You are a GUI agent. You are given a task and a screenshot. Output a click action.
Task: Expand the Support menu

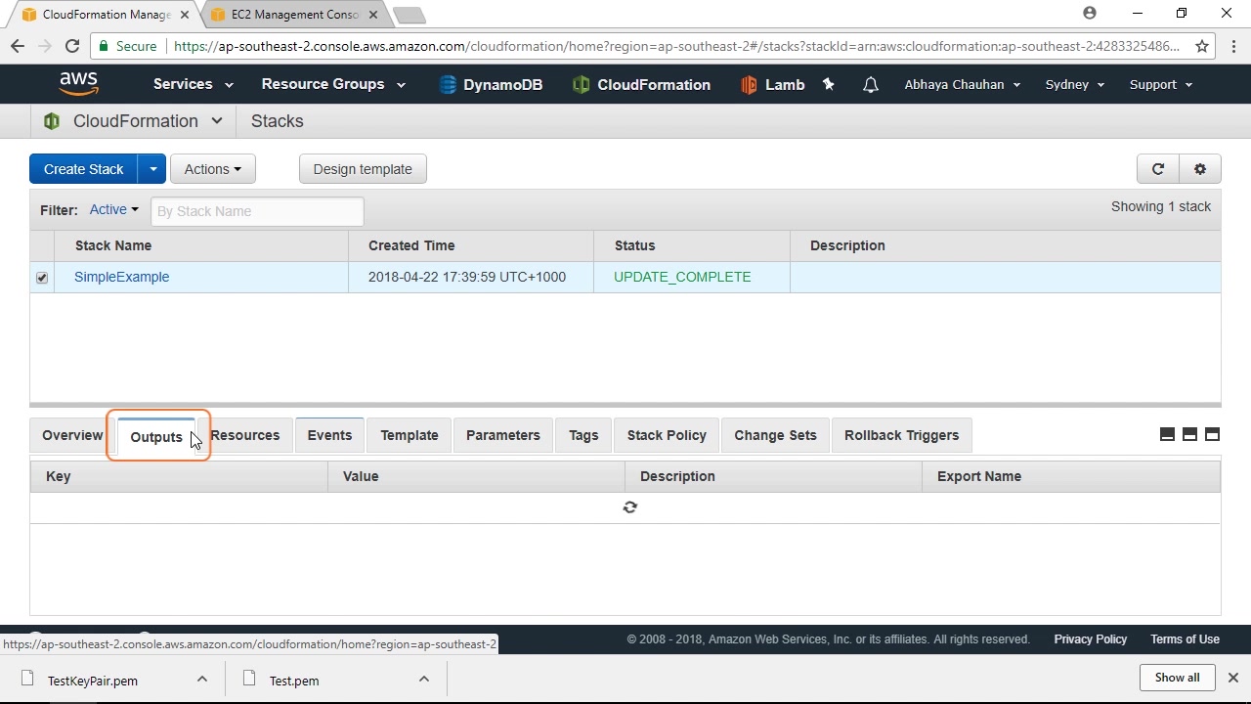point(1161,84)
